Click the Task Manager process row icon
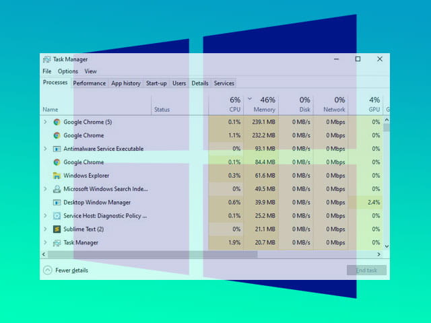The image size is (431, 323). click(x=57, y=243)
